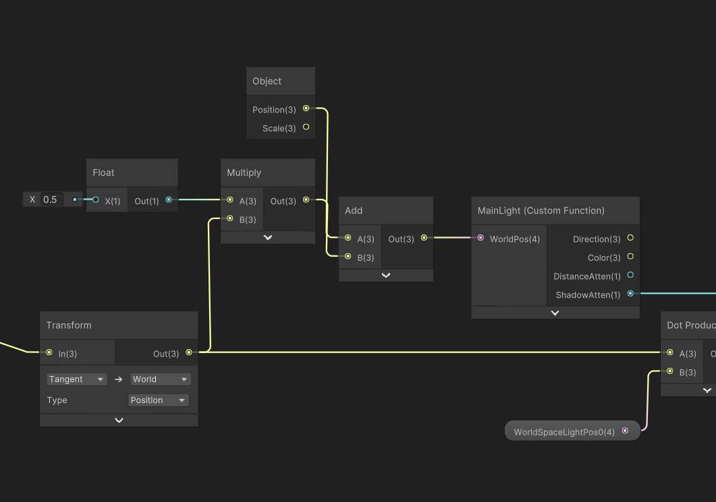Image resolution: width=716 pixels, height=502 pixels.
Task: Click the A(3) input port on the Multiply node
Action: 229,200
